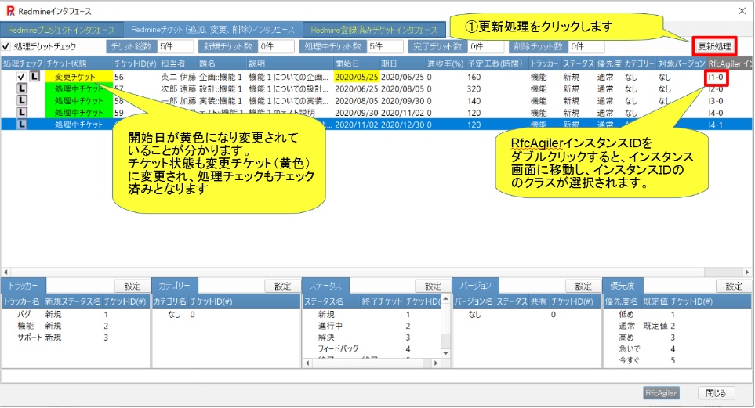Click 設定 button for 優先度 panel
The width and height of the screenshot is (755, 408).
tap(733, 287)
